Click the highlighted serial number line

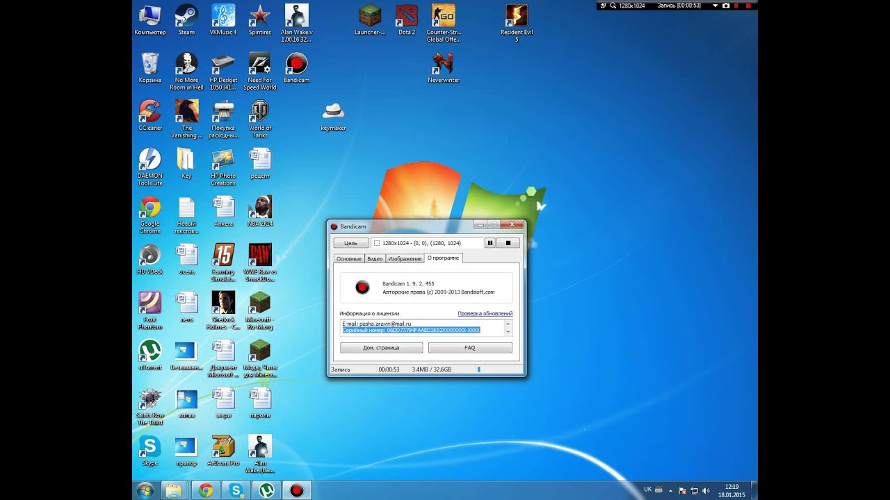click(411, 330)
